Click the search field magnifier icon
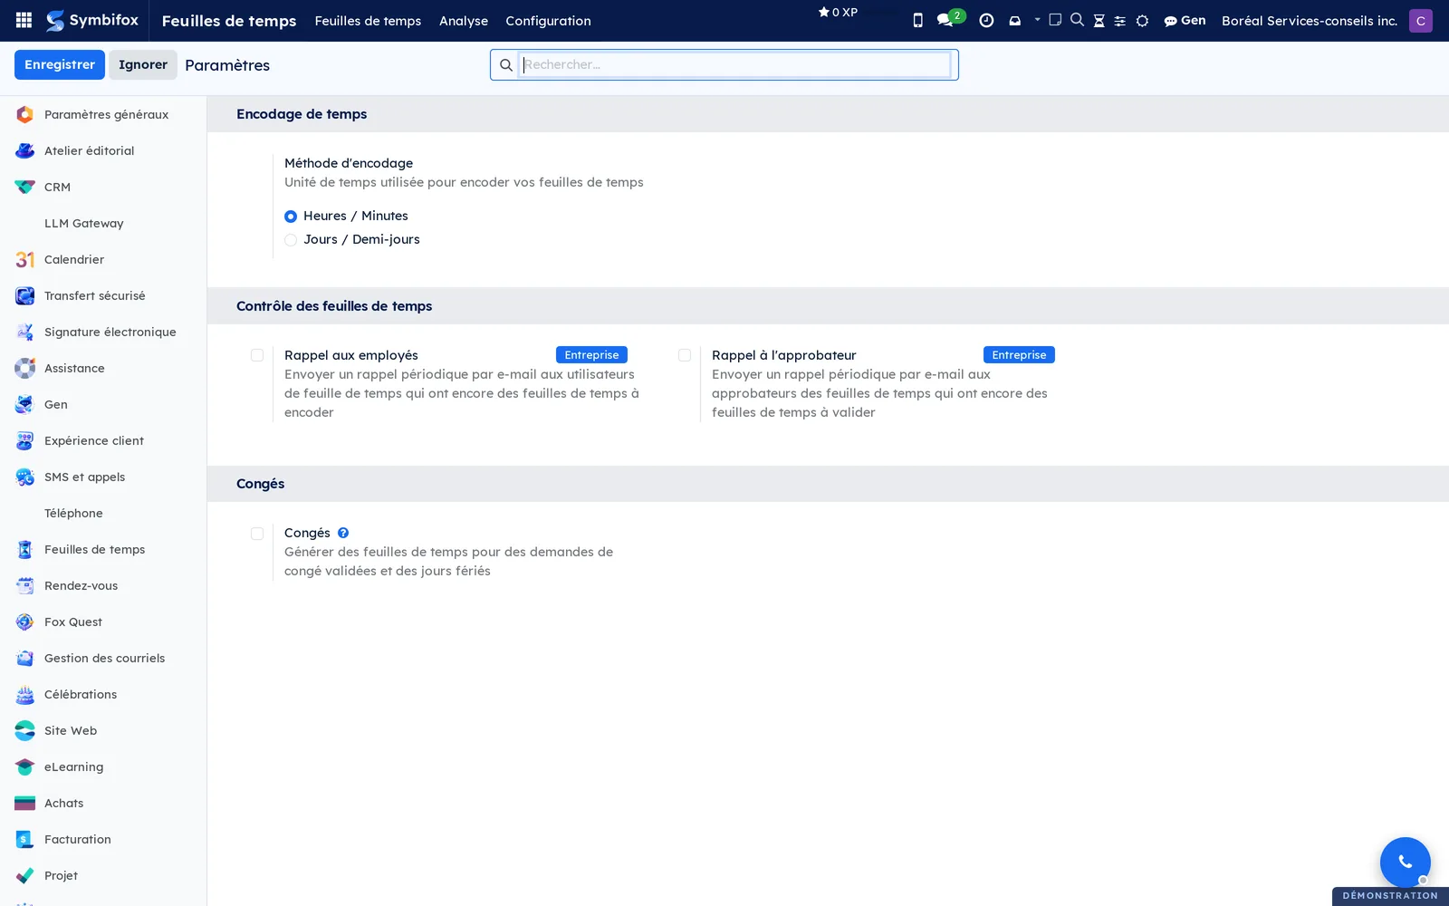The image size is (1449, 906). tap(506, 64)
